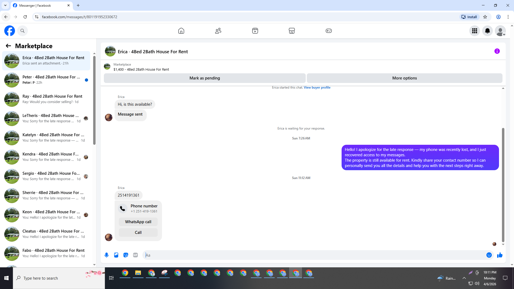
Task: Open the taskbar clock and calendar
Action: tap(490, 278)
